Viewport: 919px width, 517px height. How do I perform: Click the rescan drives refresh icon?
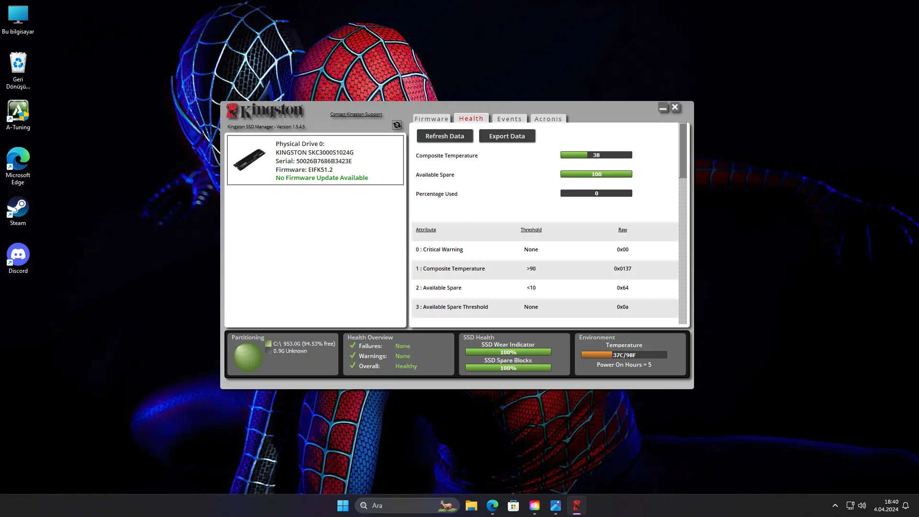coord(397,125)
